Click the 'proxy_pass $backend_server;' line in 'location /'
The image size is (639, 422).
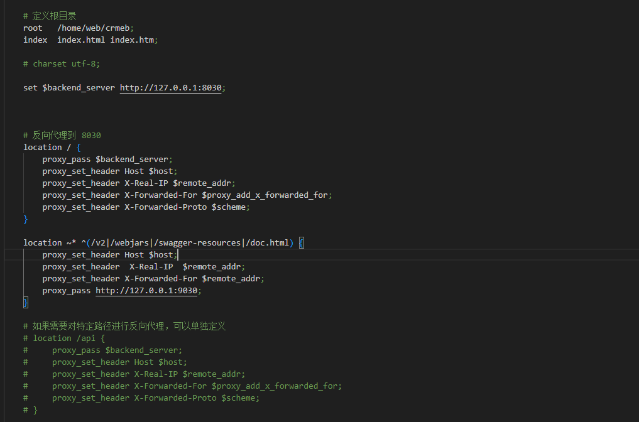click(107, 160)
